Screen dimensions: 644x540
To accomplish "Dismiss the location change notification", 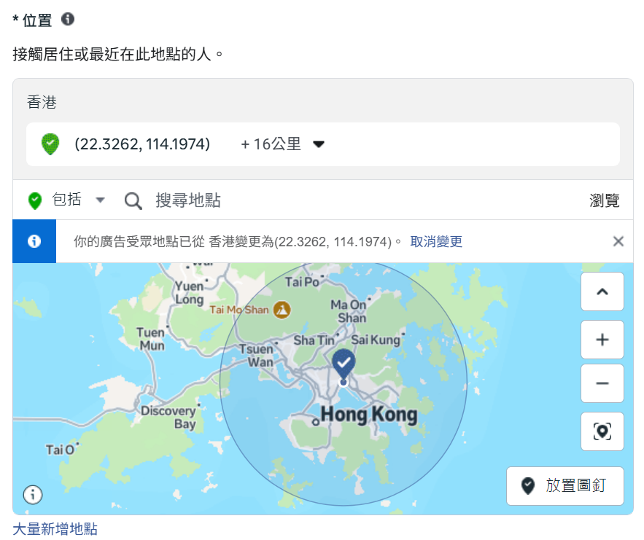I will click(x=618, y=241).
